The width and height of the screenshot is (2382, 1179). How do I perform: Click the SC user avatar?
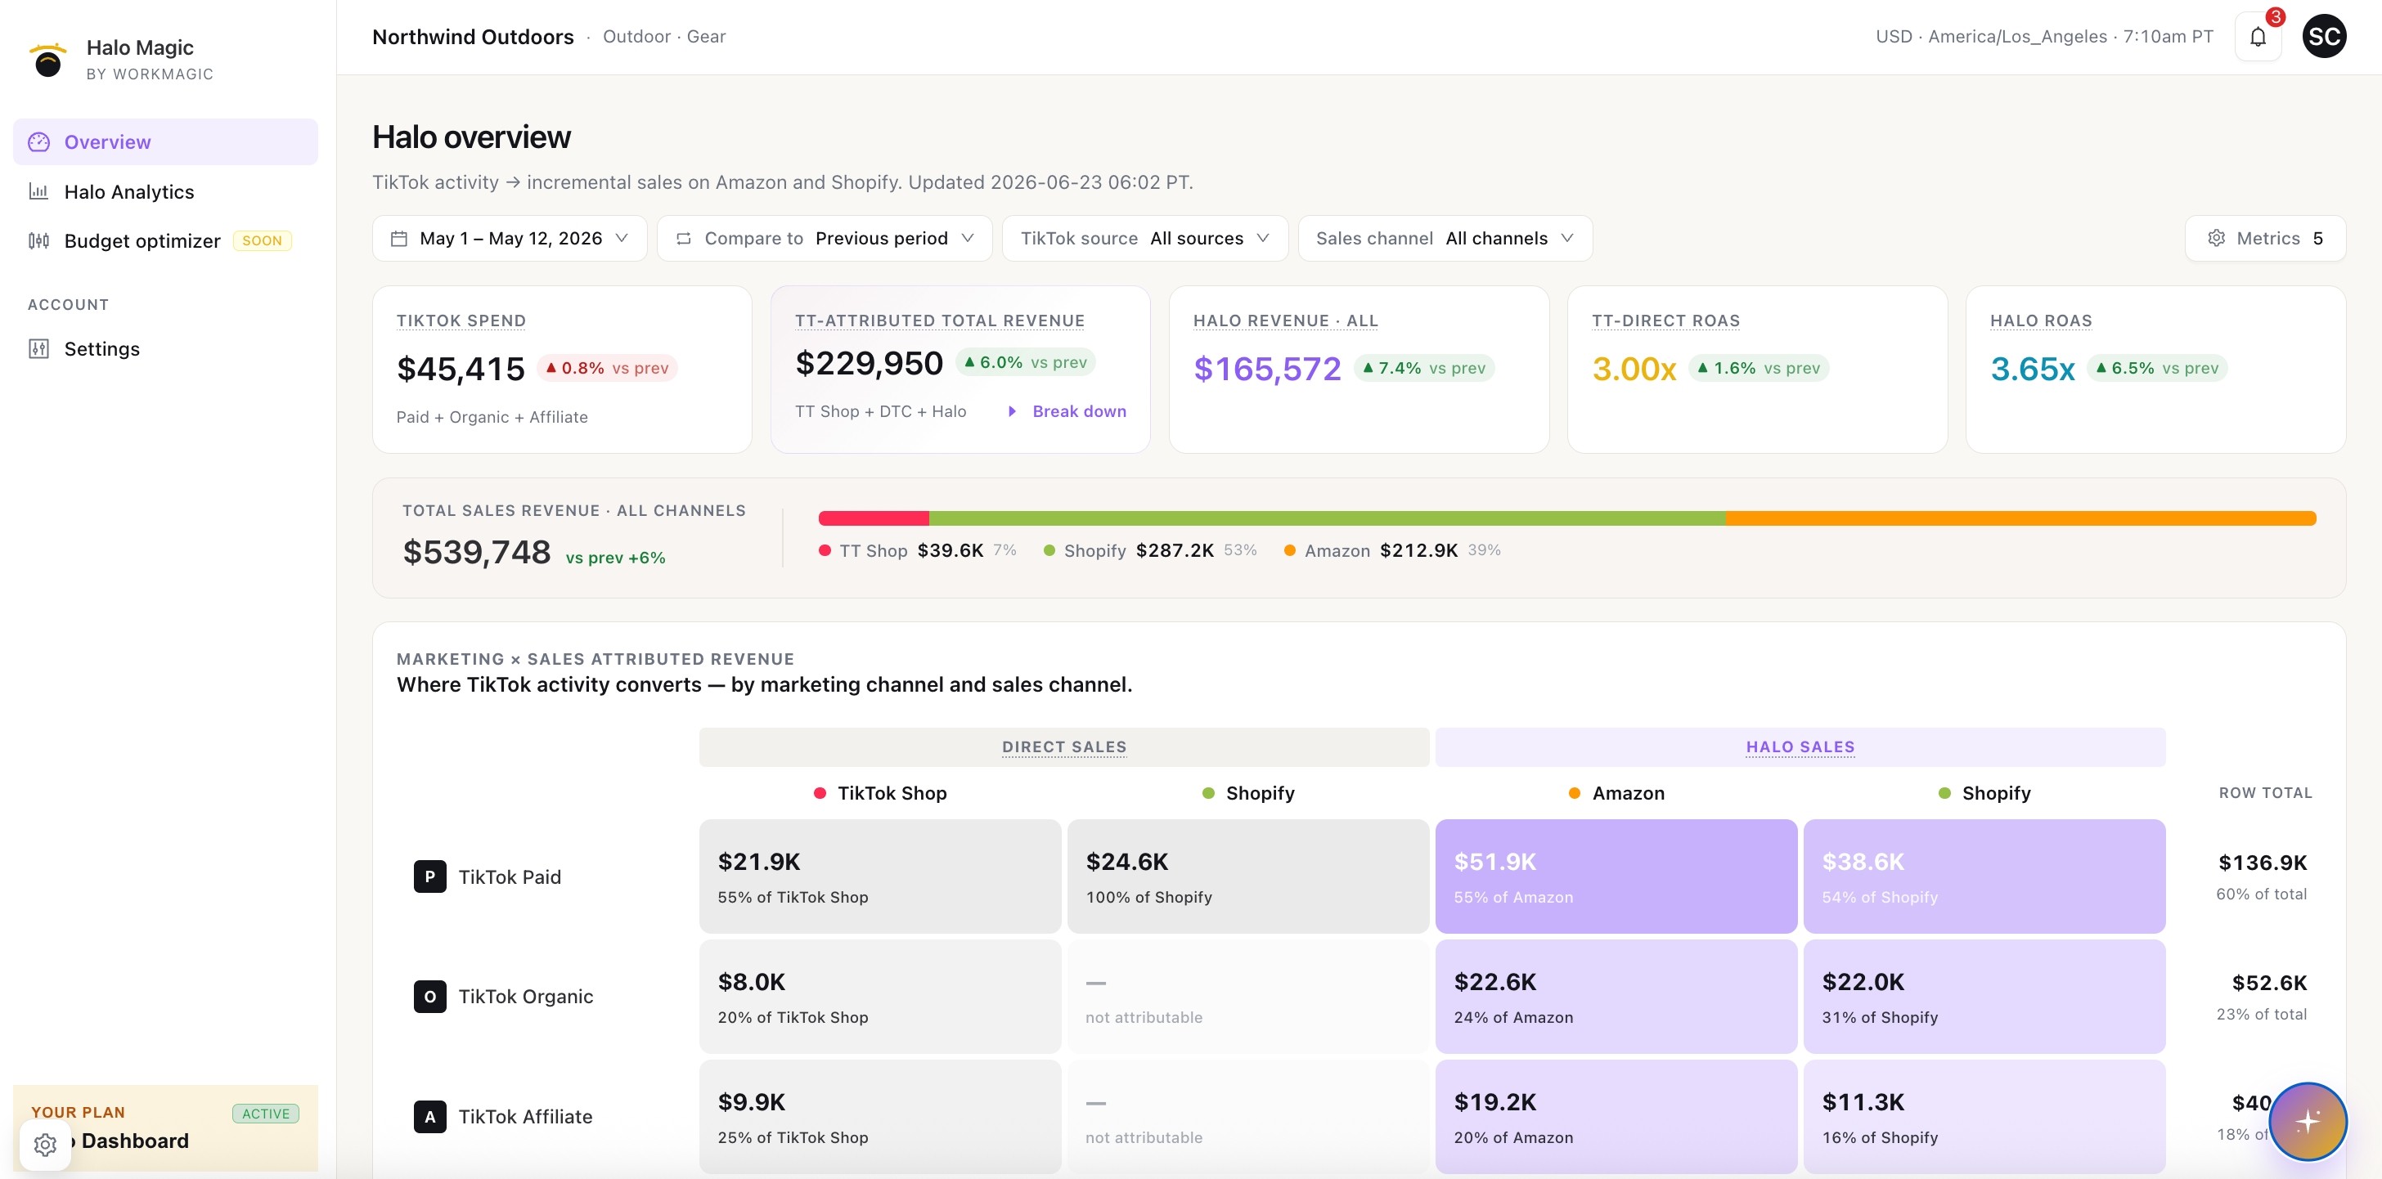2324,37
